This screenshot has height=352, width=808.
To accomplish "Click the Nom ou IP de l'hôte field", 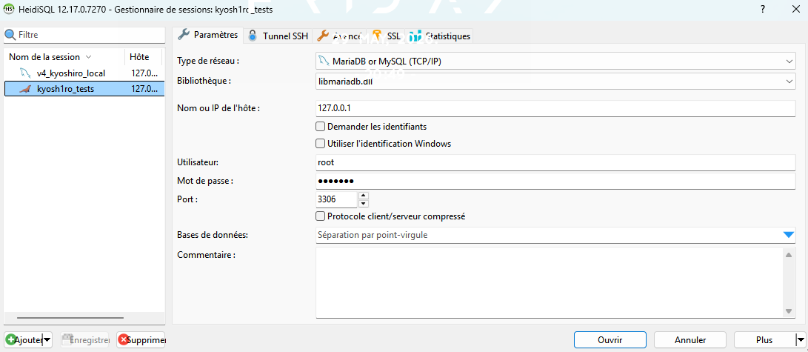I will (555, 109).
